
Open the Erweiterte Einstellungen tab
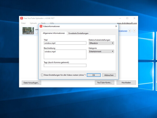78,33
